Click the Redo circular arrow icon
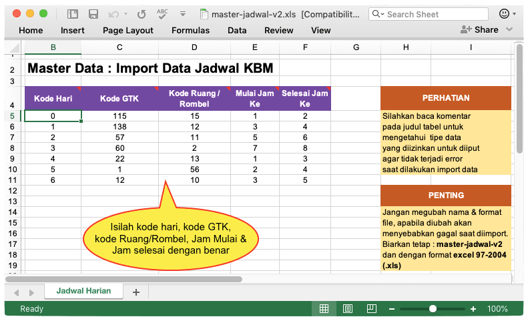 coord(142,14)
